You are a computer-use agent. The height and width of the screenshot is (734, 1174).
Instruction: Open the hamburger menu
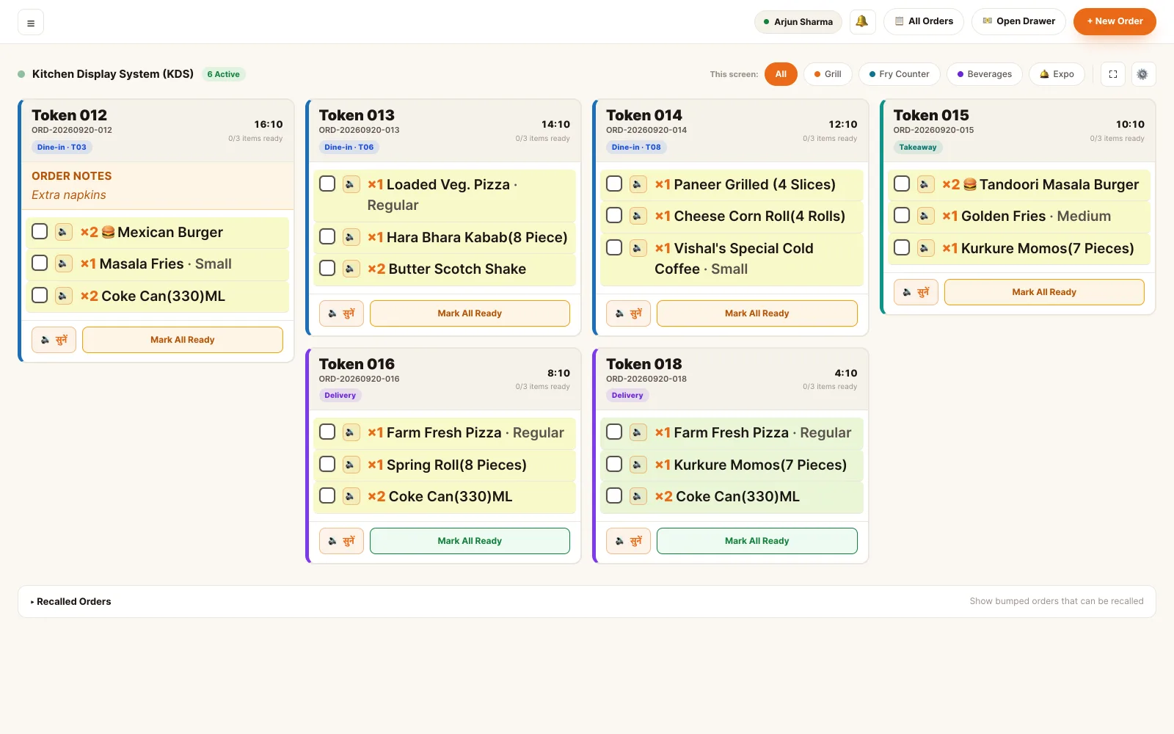(x=31, y=22)
